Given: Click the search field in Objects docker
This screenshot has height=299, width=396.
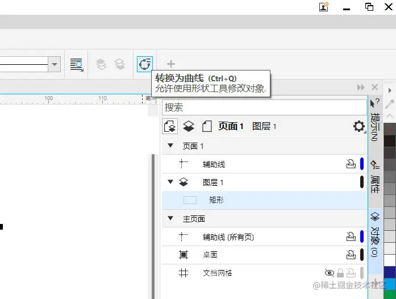Looking at the screenshot, I should click(264, 107).
